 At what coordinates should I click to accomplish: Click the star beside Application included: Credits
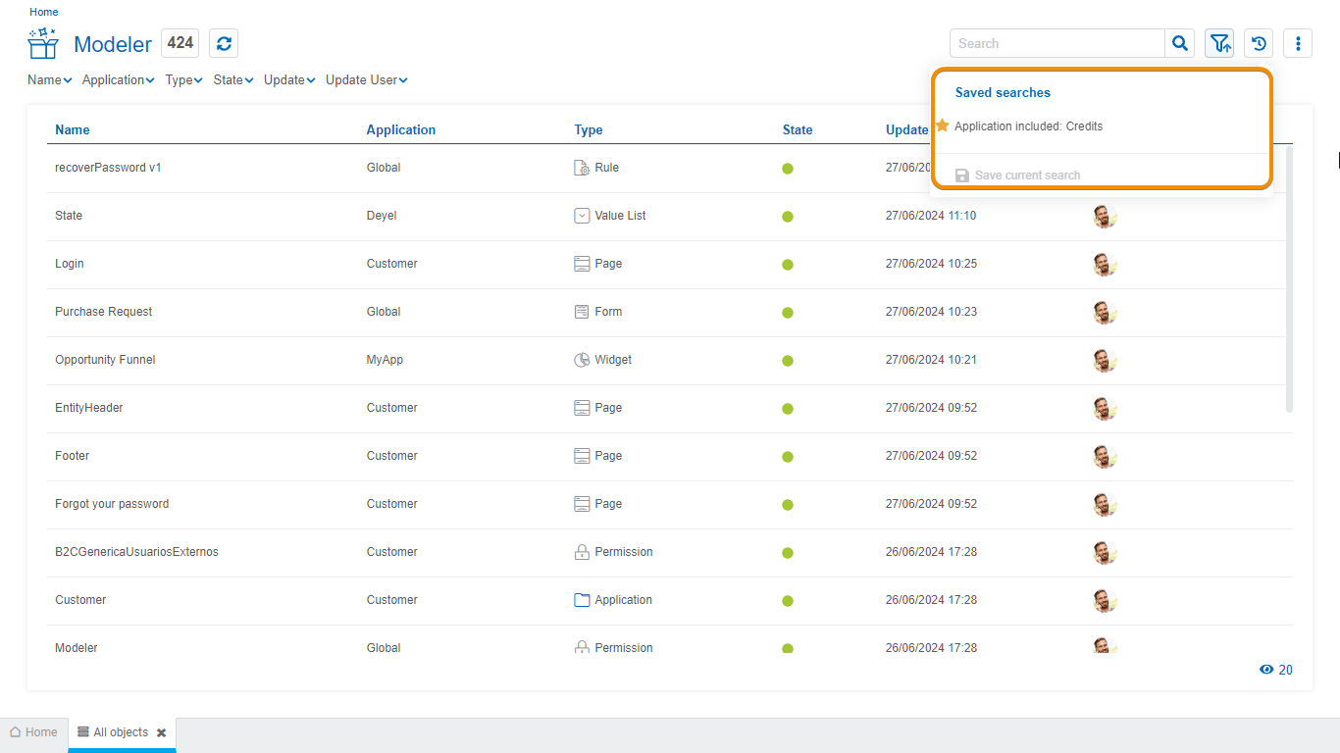[943, 125]
